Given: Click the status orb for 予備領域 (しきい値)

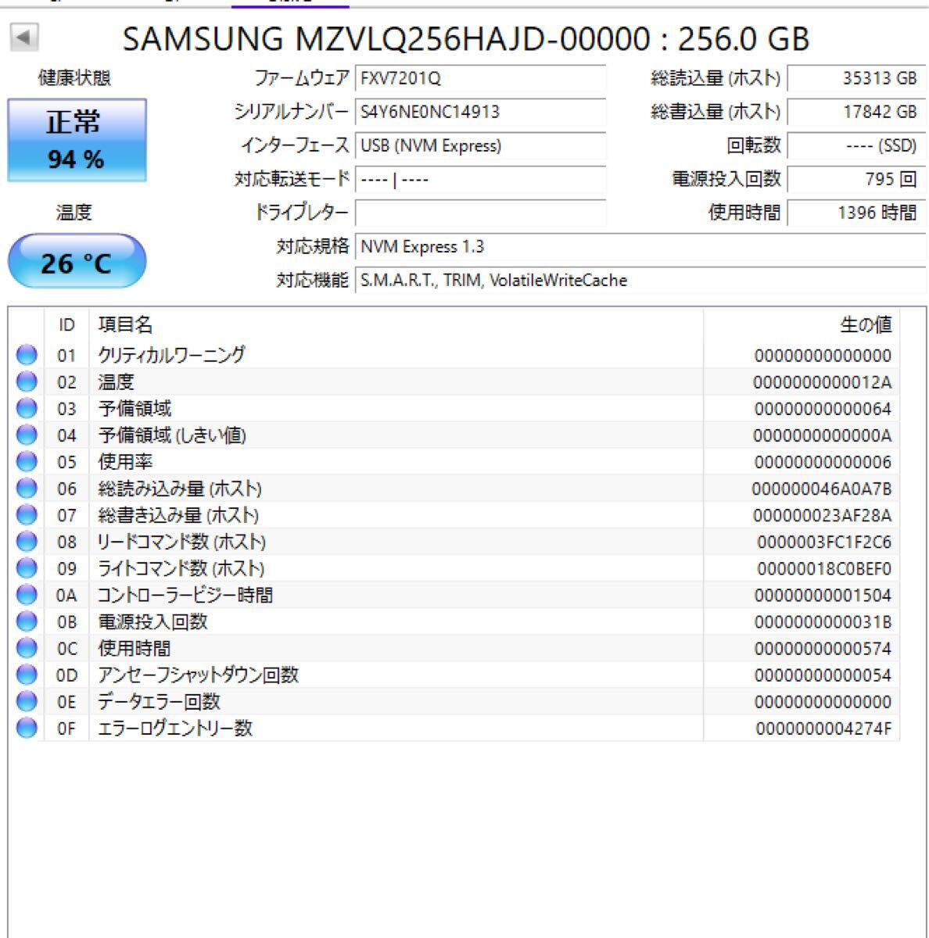Looking at the screenshot, I should point(27,435).
